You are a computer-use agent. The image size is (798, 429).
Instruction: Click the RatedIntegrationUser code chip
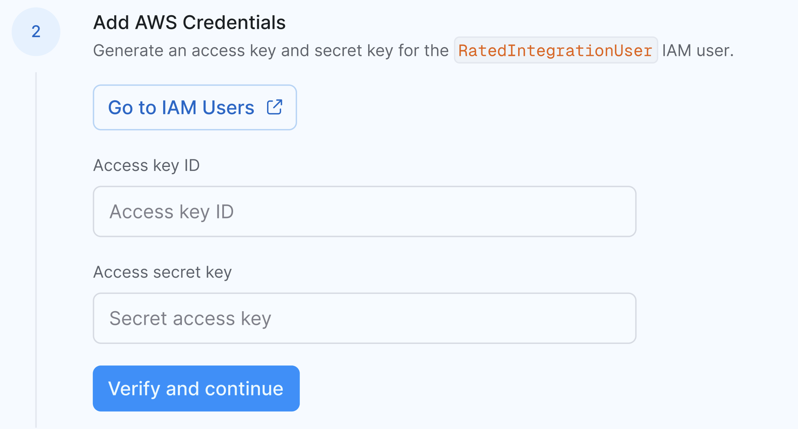coord(556,50)
